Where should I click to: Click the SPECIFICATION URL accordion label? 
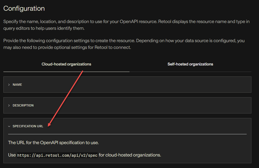pyautogui.click(x=28, y=126)
